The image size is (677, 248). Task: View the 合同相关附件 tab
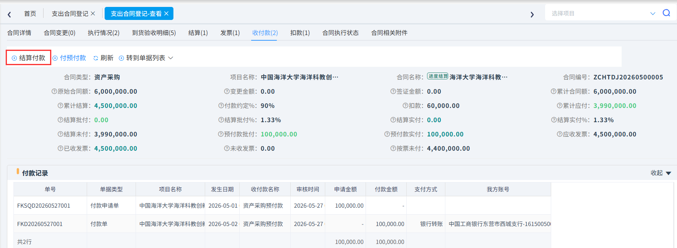click(x=389, y=33)
